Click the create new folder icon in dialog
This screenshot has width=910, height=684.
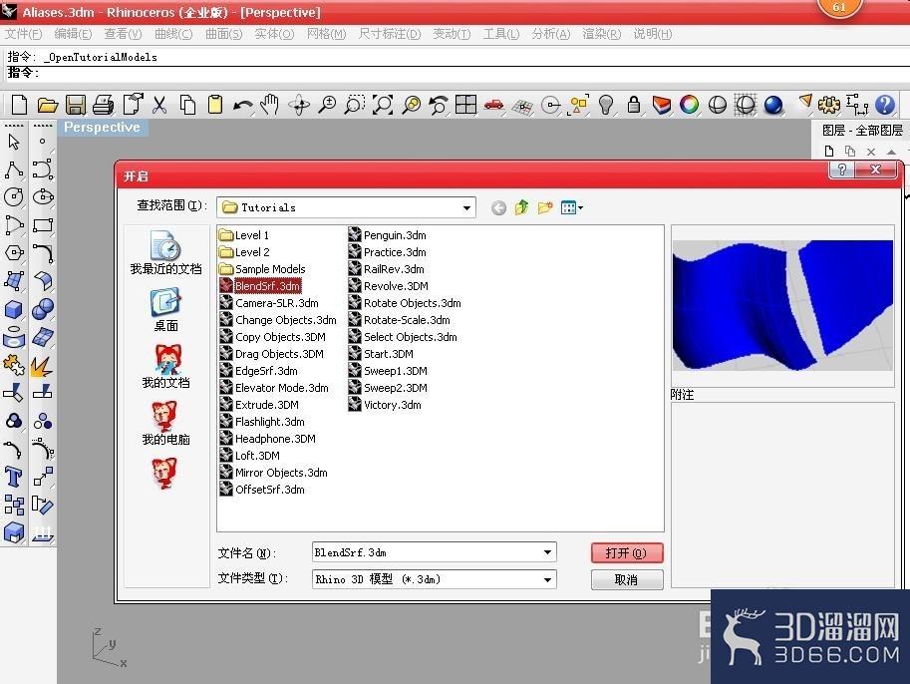[544, 207]
